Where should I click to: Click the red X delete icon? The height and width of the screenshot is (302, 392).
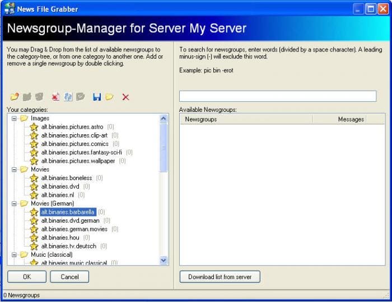click(x=125, y=97)
